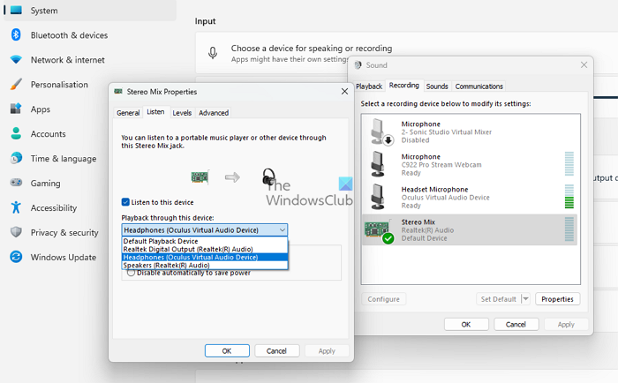This screenshot has width=618, height=383.
Task: Cancel the Sound dialog
Action: pos(516,324)
